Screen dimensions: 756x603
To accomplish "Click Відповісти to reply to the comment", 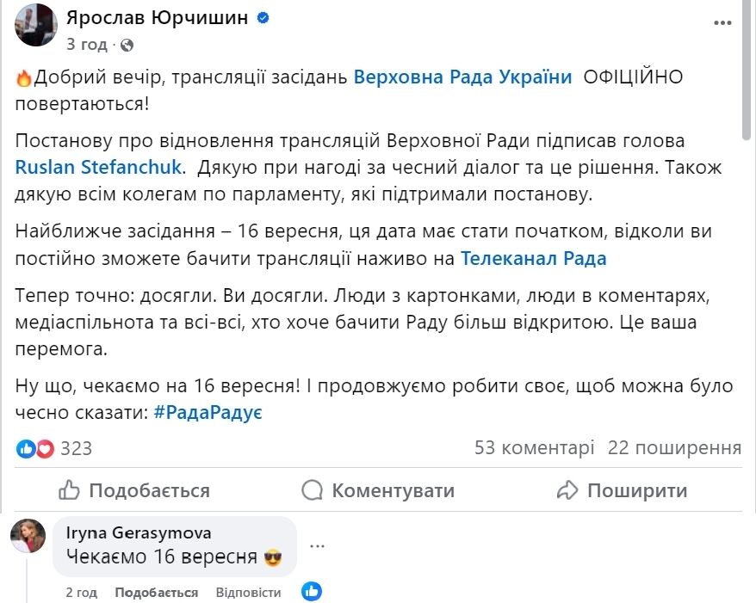I will 250,592.
